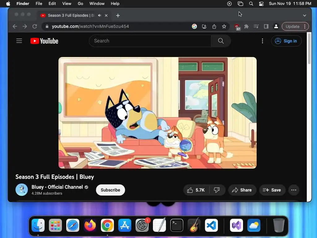
Task: Open Terminal from the Dock
Action: pos(177,225)
